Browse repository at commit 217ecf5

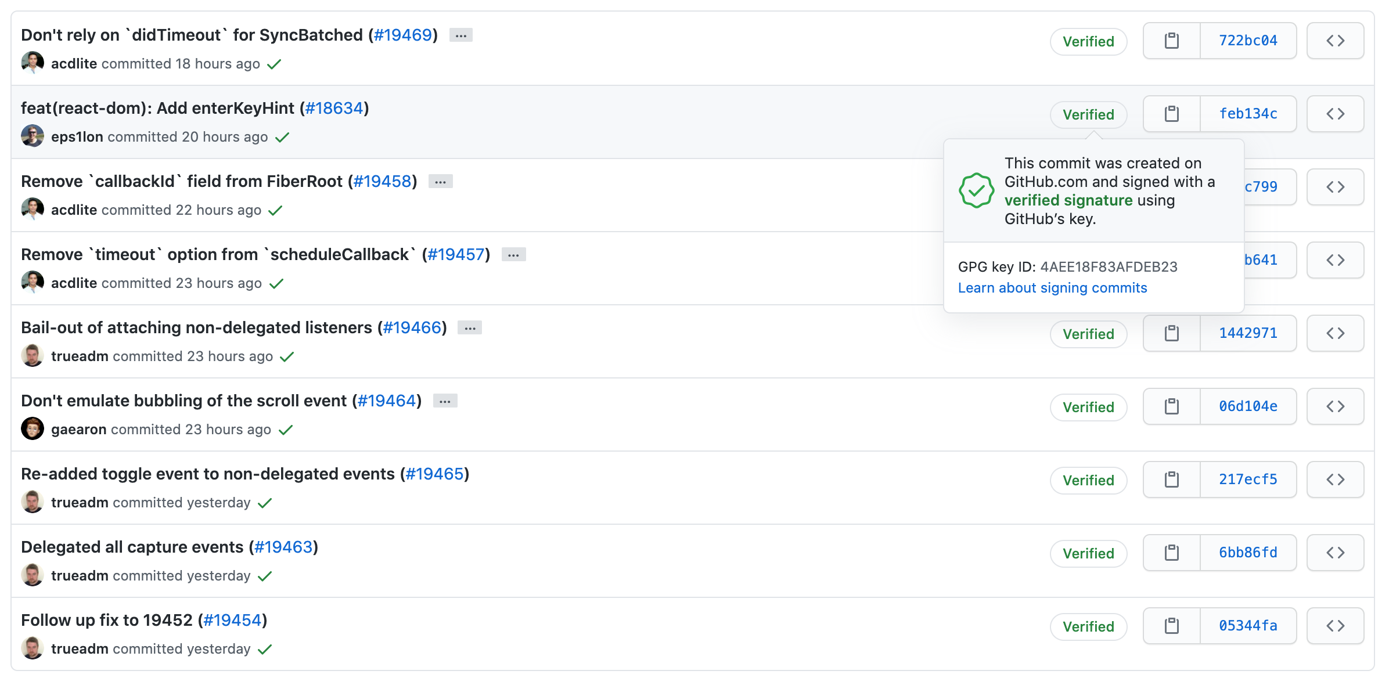click(1335, 479)
